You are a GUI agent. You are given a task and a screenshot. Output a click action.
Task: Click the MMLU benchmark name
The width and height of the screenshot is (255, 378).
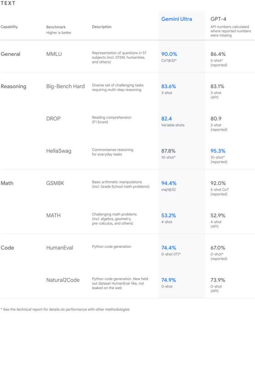54,54
